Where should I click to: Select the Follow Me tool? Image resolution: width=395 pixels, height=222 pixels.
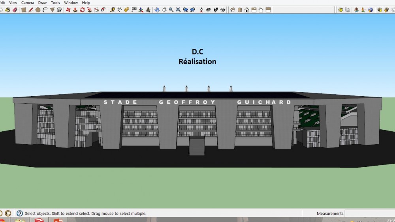tap(89, 10)
